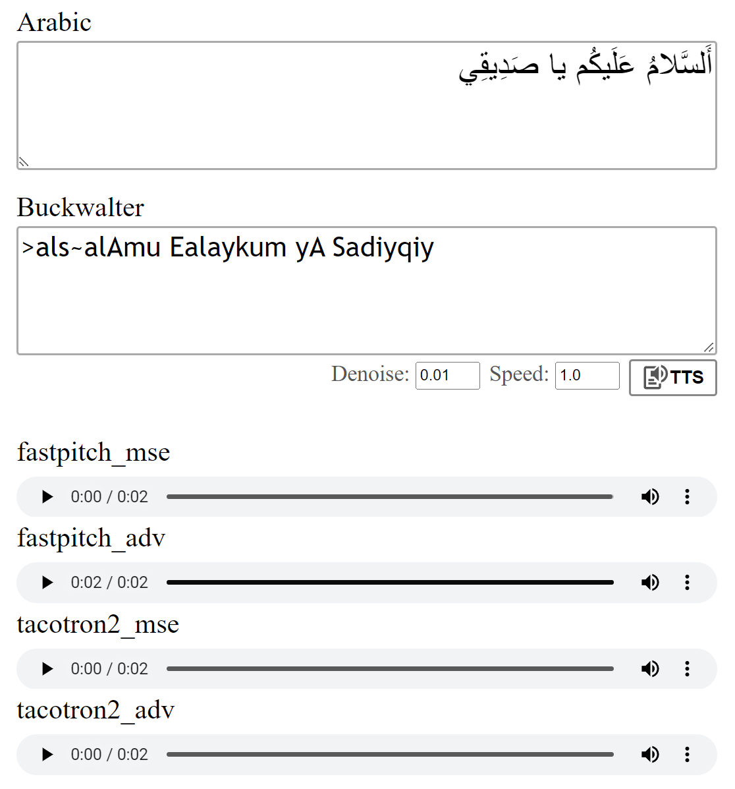This screenshot has width=735, height=789.
Task: Mute the tacotron2_adv audio player
Action: tap(650, 755)
